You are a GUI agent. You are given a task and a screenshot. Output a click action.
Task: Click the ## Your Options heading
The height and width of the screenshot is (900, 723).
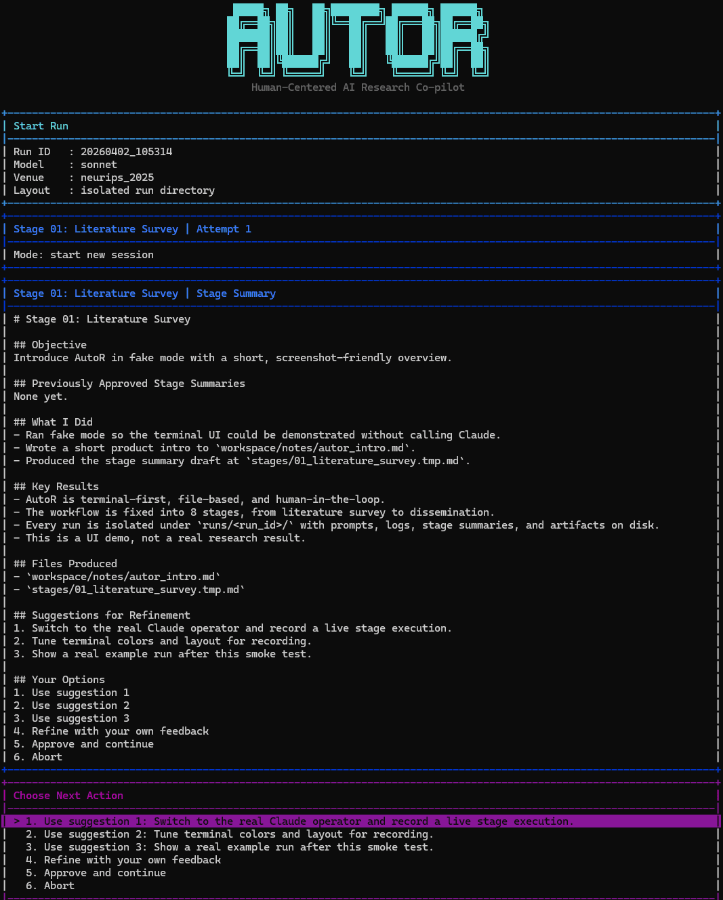(59, 680)
